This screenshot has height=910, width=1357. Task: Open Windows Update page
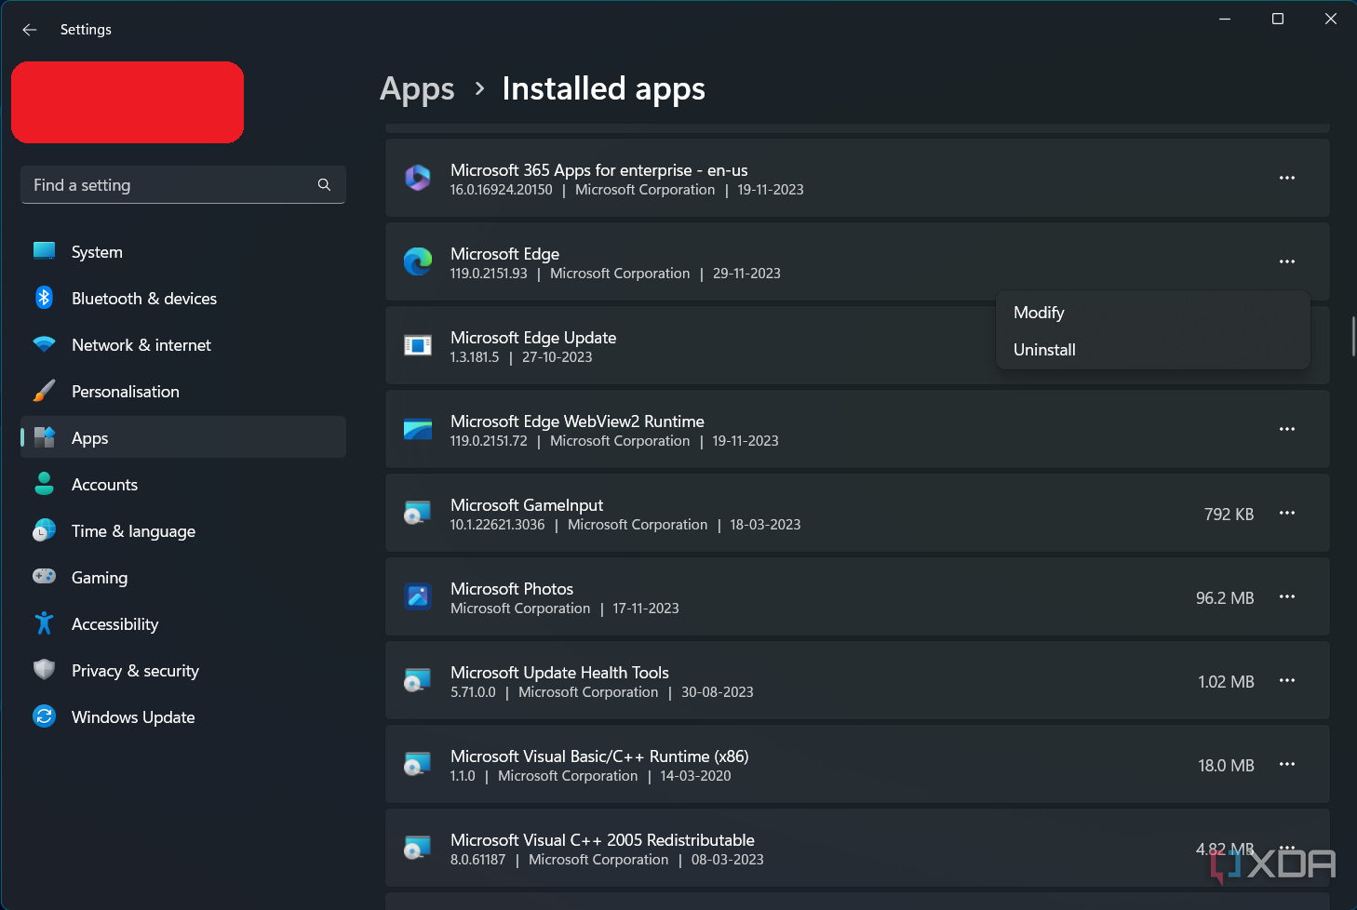click(183, 717)
